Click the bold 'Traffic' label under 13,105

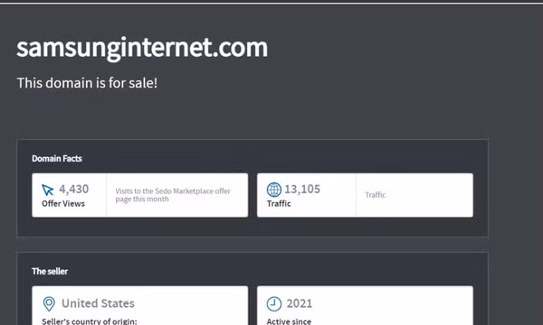coord(279,204)
